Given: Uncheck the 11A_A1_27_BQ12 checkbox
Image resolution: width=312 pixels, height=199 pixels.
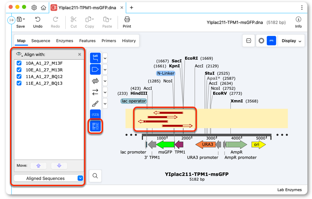Looking at the screenshot, I should click(19, 77).
